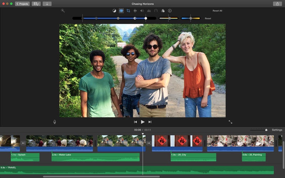Click the transition icon before the red lantern clip
This screenshot has width=285, height=178.
pos(149,143)
